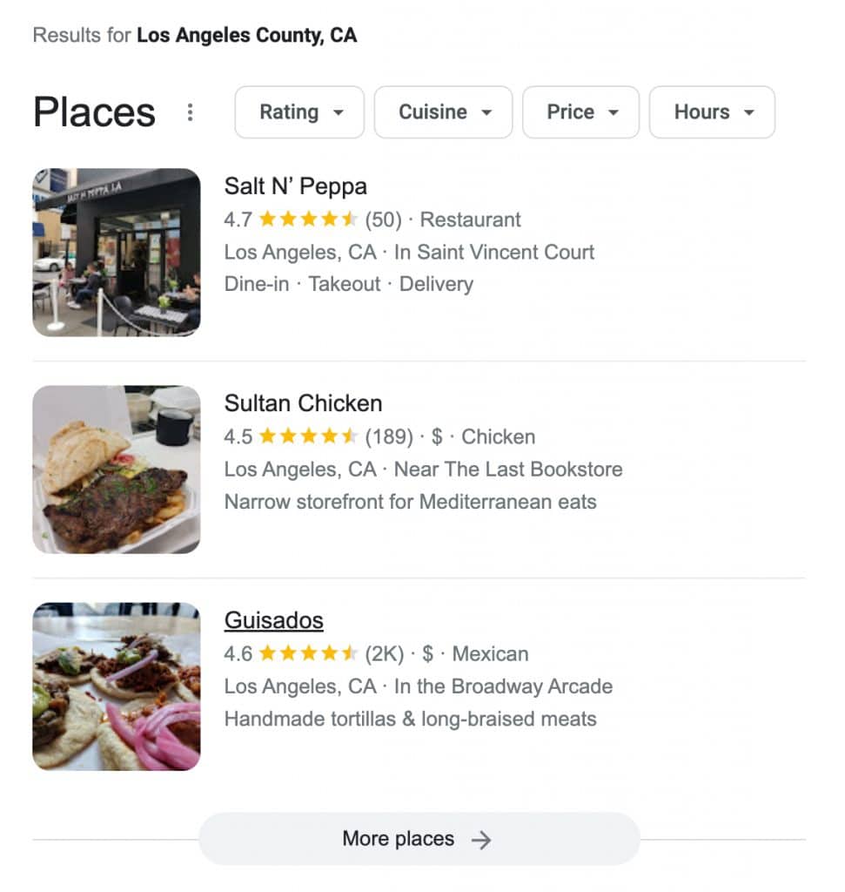This screenshot has width=845, height=892.
Task: Expand the Price filter dropdown
Action: click(580, 112)
